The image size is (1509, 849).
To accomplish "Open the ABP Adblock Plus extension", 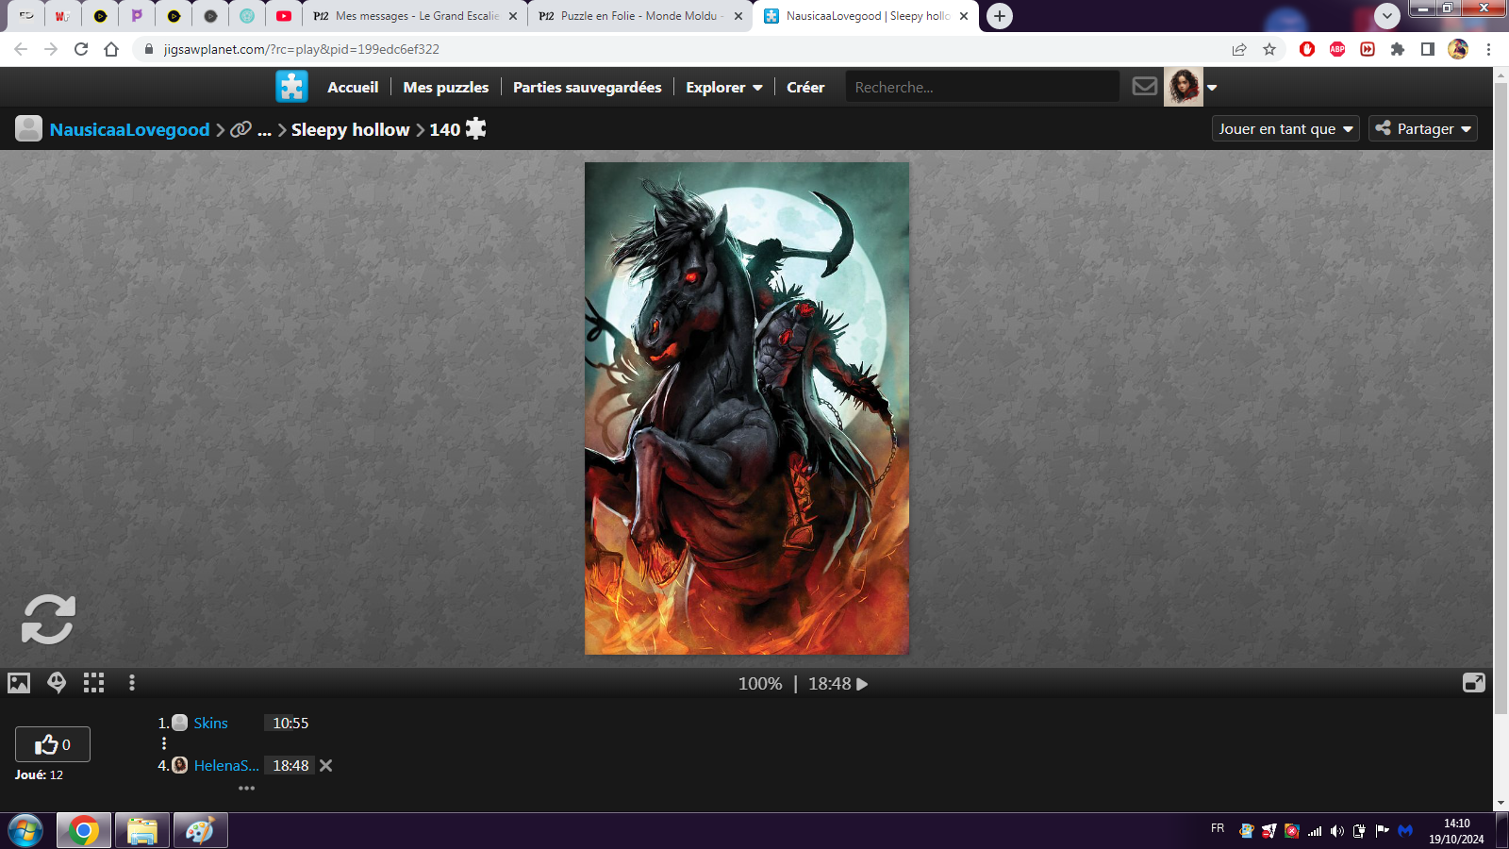I will [x=1337, y=49].
